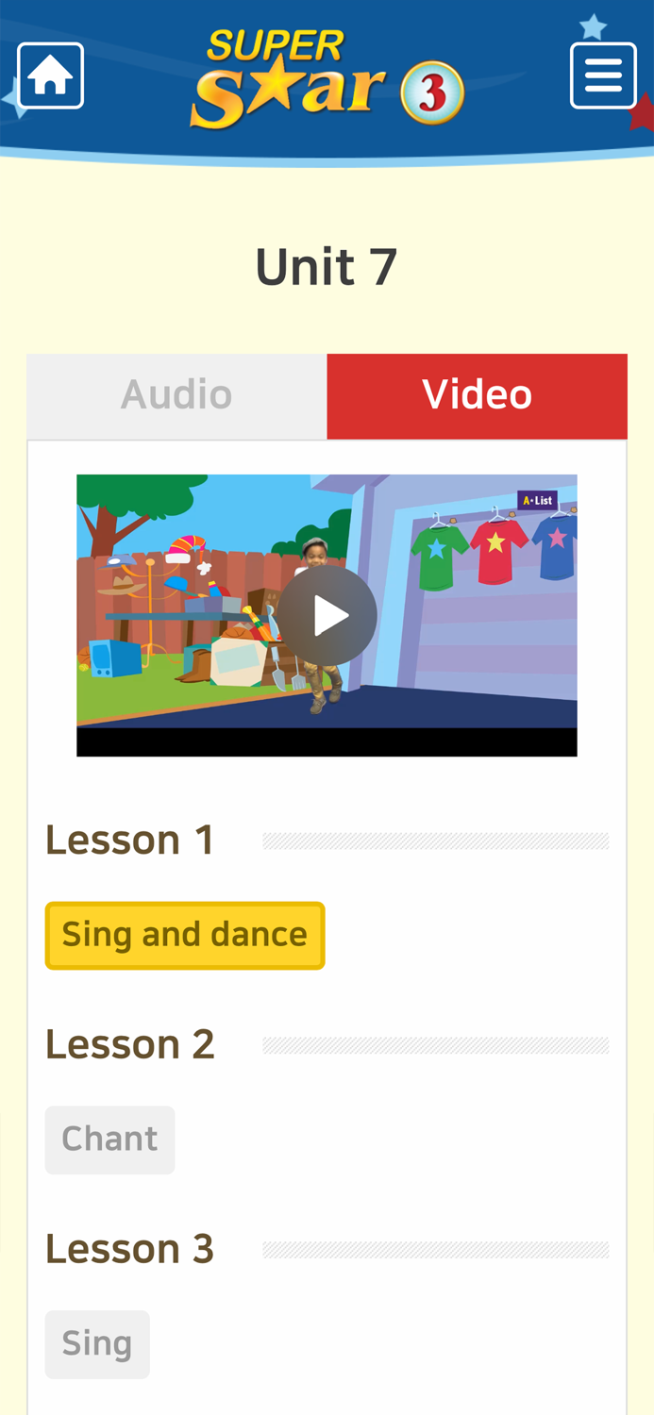Click the green T-shirt in the video
Screen dimensions: 654x1415
click(x=441, y=557)
